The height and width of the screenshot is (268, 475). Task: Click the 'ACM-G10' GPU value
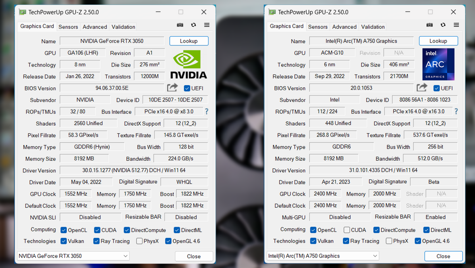click(332, 53)
